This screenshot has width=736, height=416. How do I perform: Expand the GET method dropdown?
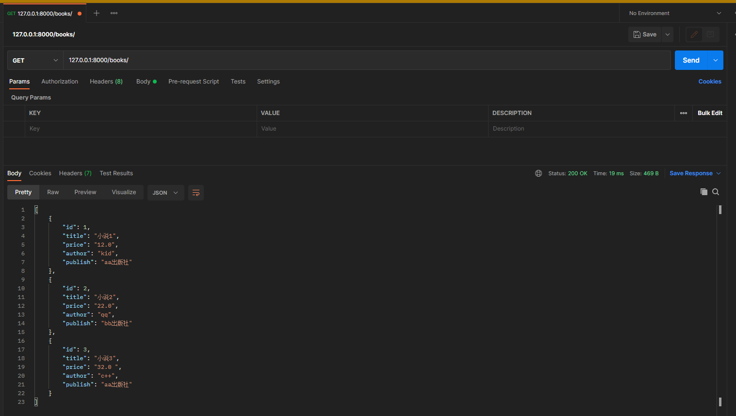point(35,60)
